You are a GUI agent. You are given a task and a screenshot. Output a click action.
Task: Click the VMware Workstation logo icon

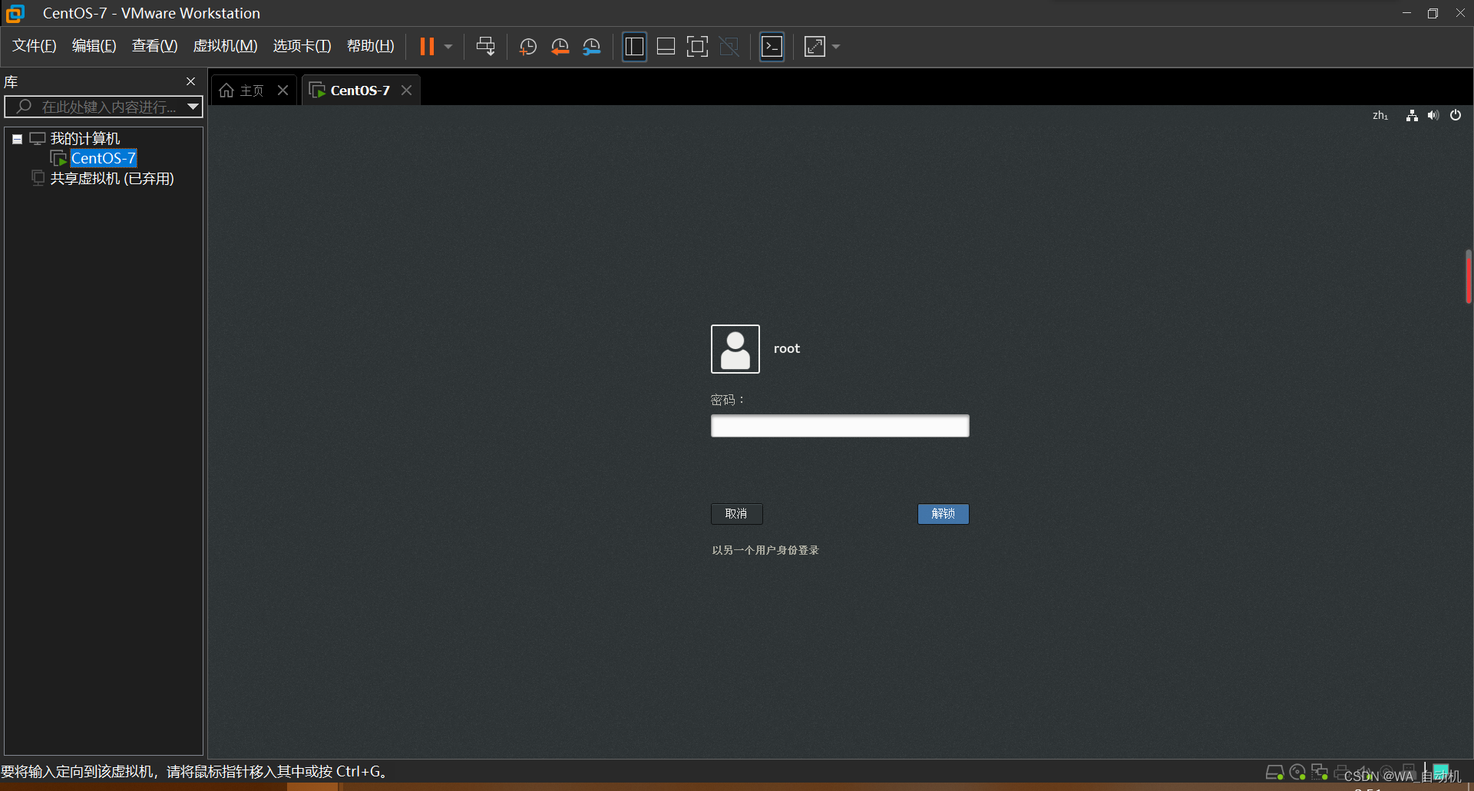(15, 13)
